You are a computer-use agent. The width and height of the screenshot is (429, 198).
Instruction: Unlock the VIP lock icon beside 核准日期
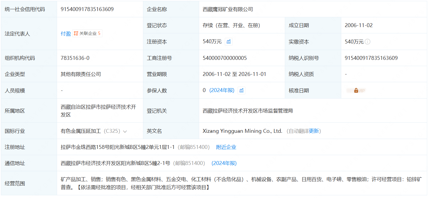tap(356, 90)
